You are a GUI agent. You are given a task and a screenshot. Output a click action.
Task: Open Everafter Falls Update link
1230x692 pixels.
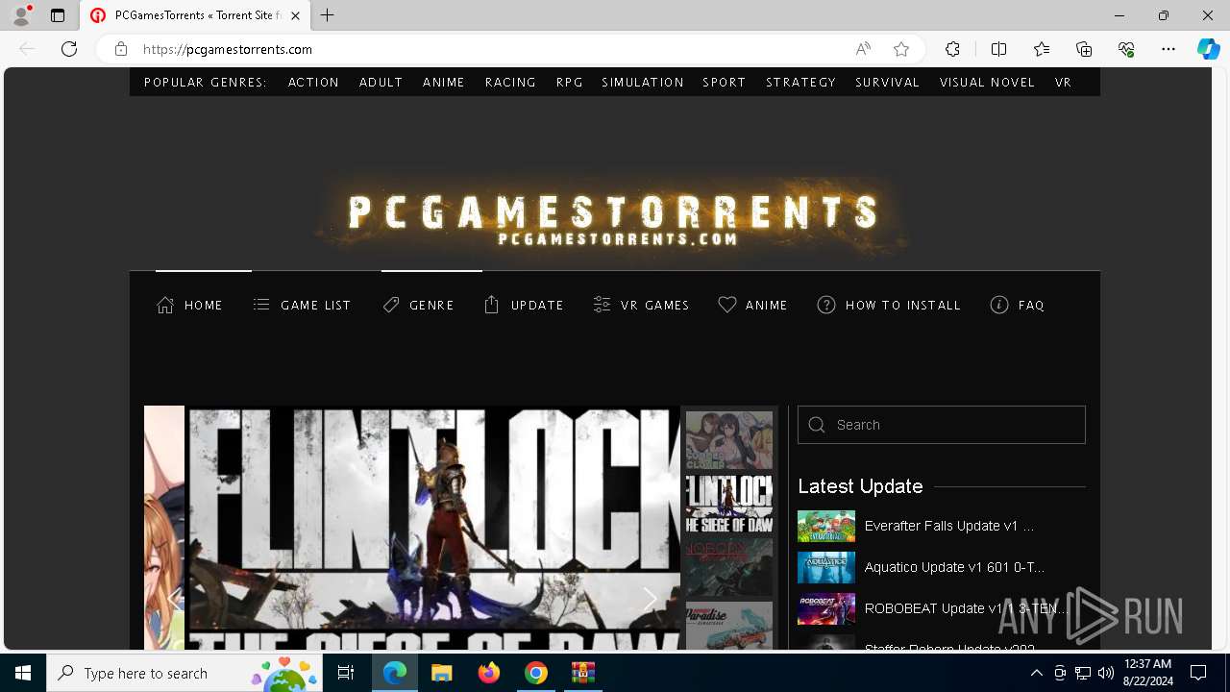[949, 526]
